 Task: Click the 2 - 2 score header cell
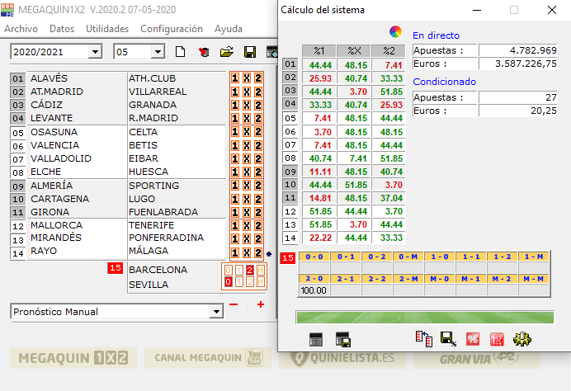(376, 279)
